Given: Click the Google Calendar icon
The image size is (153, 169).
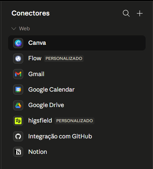Looking at the screenshot, I should point(18,90).
